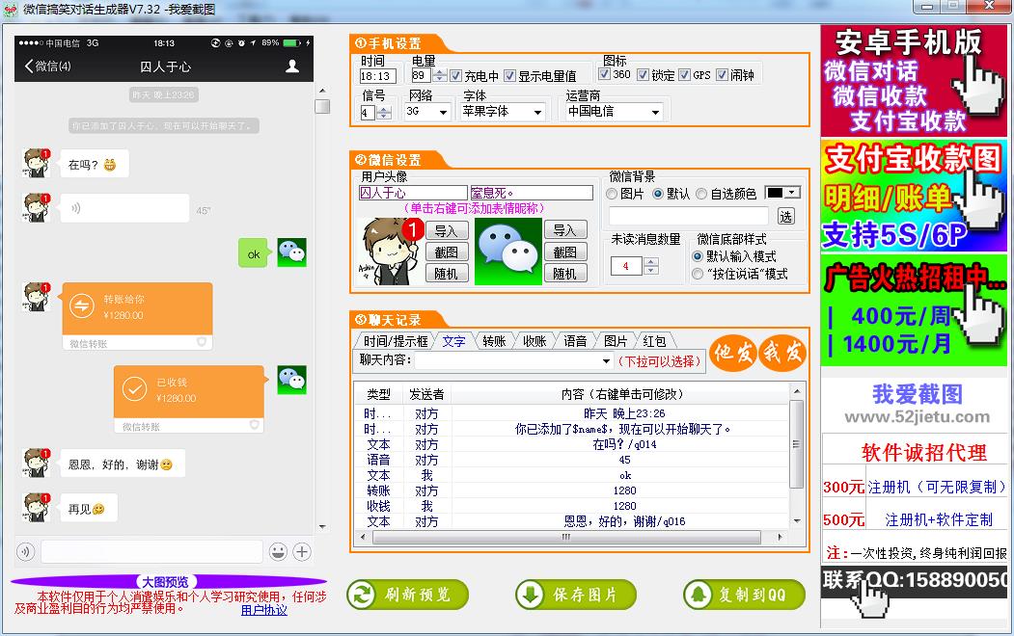
Task: Switch to the 转账 tab
Action: 494,341
